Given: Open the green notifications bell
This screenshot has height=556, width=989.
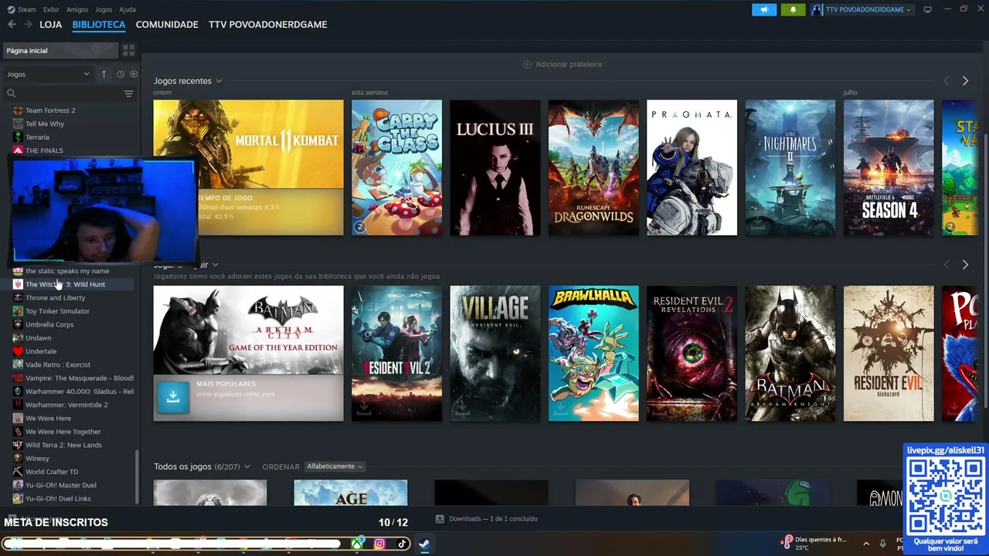Looking at the screenshot, I should [x=793, y=9].
